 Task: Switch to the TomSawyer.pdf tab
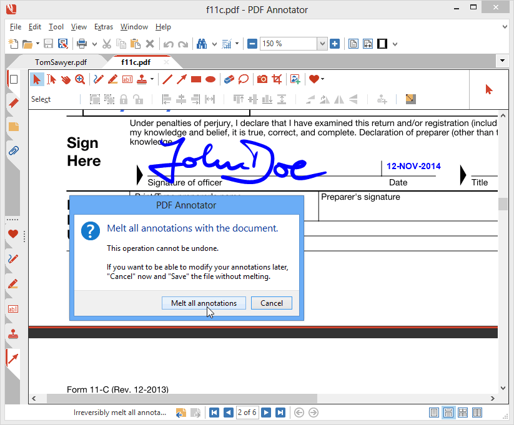[62, 62]
